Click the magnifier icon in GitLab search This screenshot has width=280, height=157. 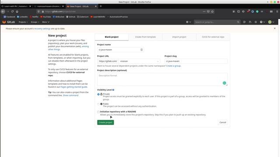click(x=238, y=22)
